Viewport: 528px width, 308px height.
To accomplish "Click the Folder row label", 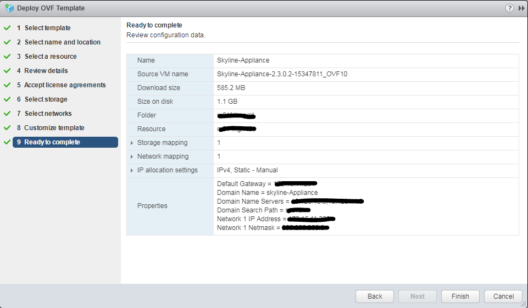I will click(x=147, y=115).
